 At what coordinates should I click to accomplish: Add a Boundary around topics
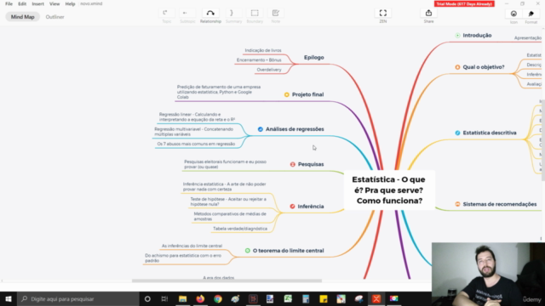tap(255, 16)
